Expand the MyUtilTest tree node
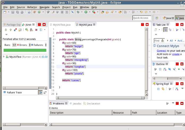Viewport: 185px width, 130px height. [x=4, y=57]
